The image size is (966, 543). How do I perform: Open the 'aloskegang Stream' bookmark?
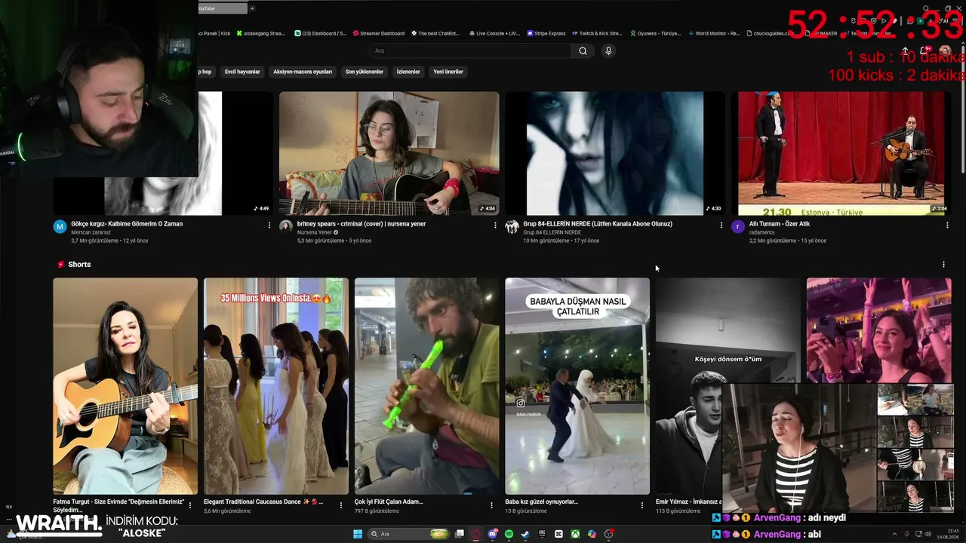[261, 33]
